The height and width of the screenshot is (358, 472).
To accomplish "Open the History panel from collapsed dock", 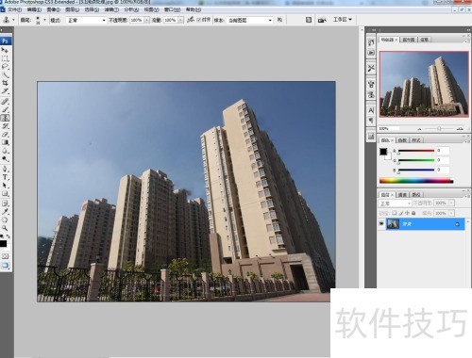I will point(371,42).
